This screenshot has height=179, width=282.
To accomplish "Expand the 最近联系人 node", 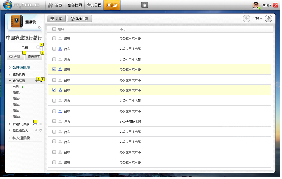I will tap(10, 130).
